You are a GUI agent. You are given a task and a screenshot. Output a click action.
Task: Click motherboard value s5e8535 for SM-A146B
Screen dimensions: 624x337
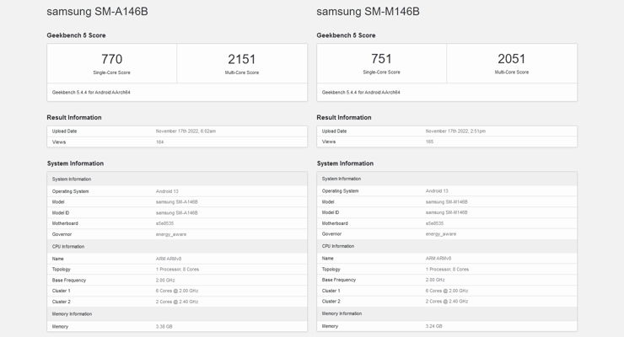(x=164, y=223)
